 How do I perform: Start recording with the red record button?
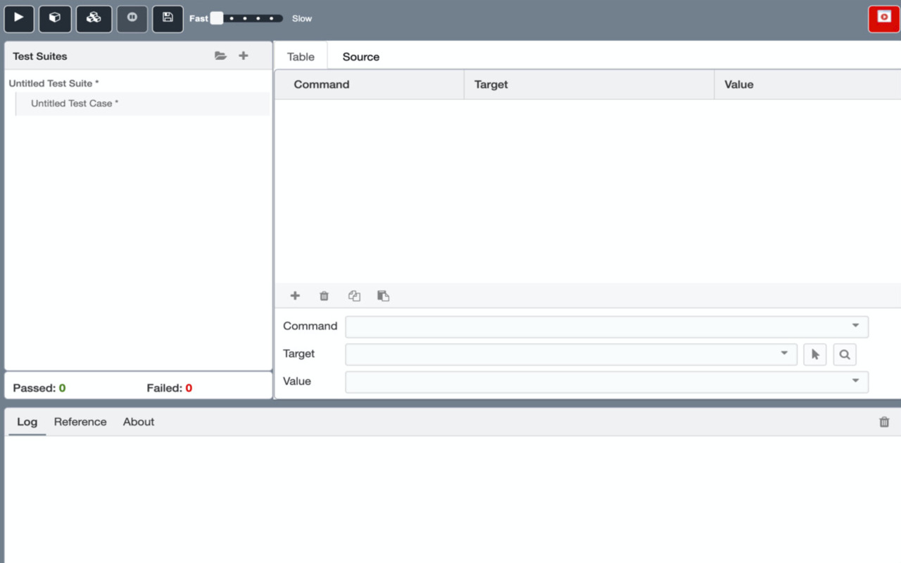(x=883, y=19)
